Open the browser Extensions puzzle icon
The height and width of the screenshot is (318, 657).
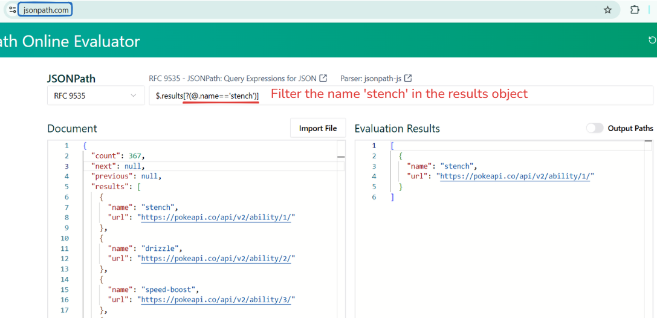pos(635,10)
